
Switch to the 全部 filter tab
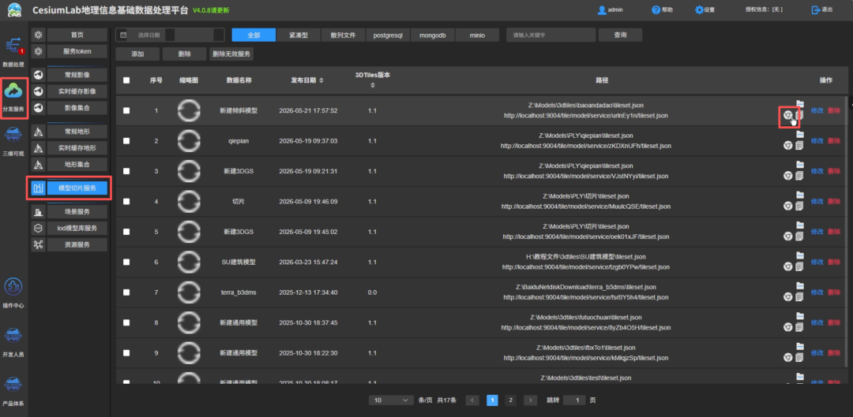pyautogui.click(x=254, y=35)
